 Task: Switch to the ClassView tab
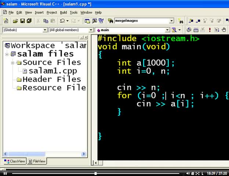coord(15,161)
